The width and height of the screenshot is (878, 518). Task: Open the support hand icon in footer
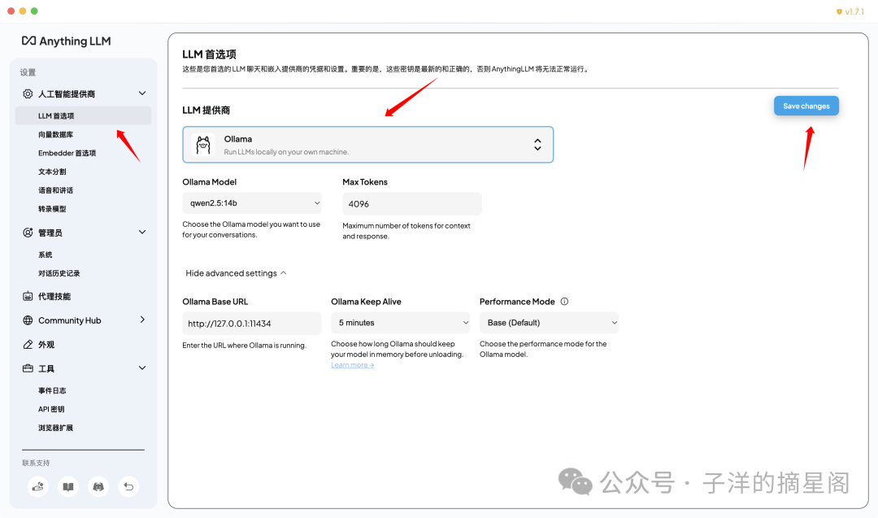coord(38,486)
